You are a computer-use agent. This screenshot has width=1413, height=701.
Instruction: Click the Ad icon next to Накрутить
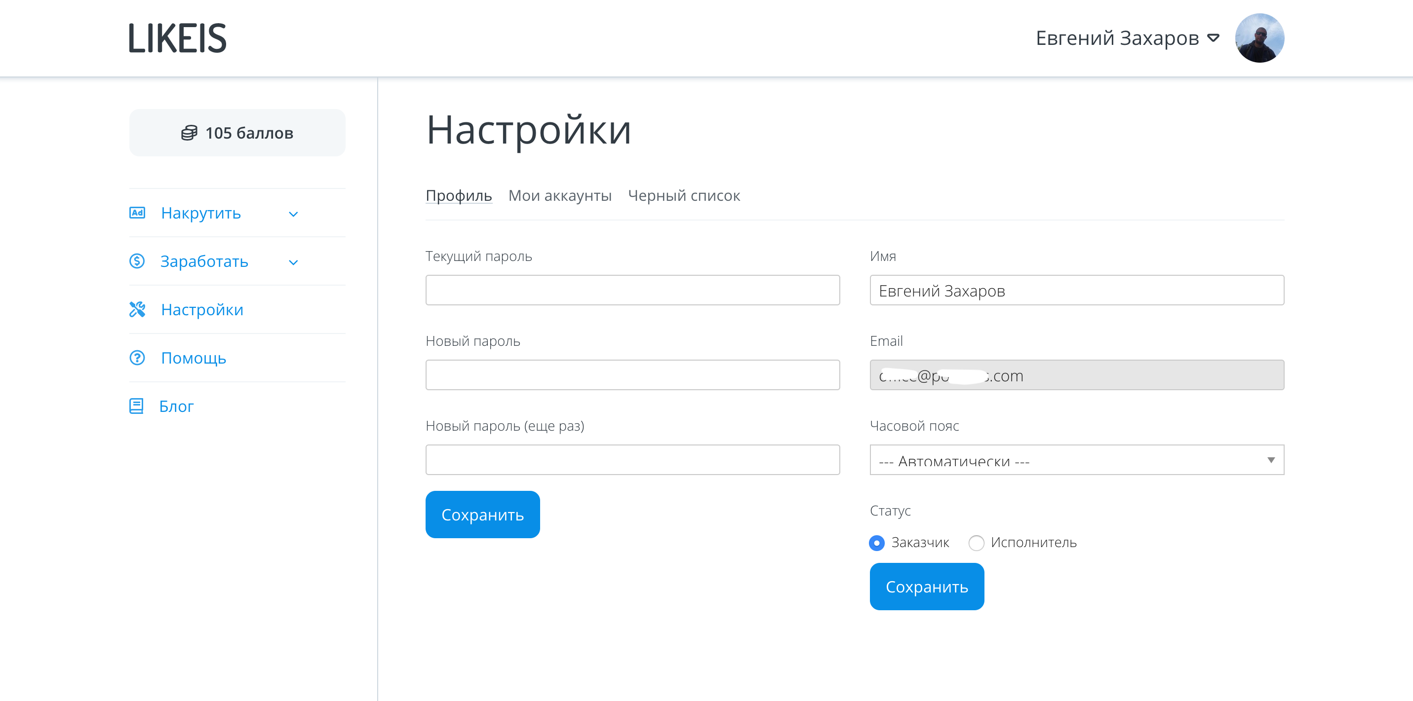[137, 213]
